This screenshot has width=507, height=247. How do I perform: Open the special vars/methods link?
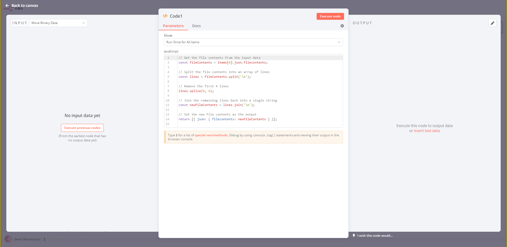[x=211, y=135]
